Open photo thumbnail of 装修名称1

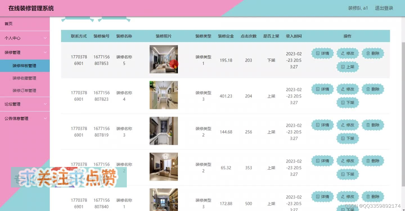point(164,199)
